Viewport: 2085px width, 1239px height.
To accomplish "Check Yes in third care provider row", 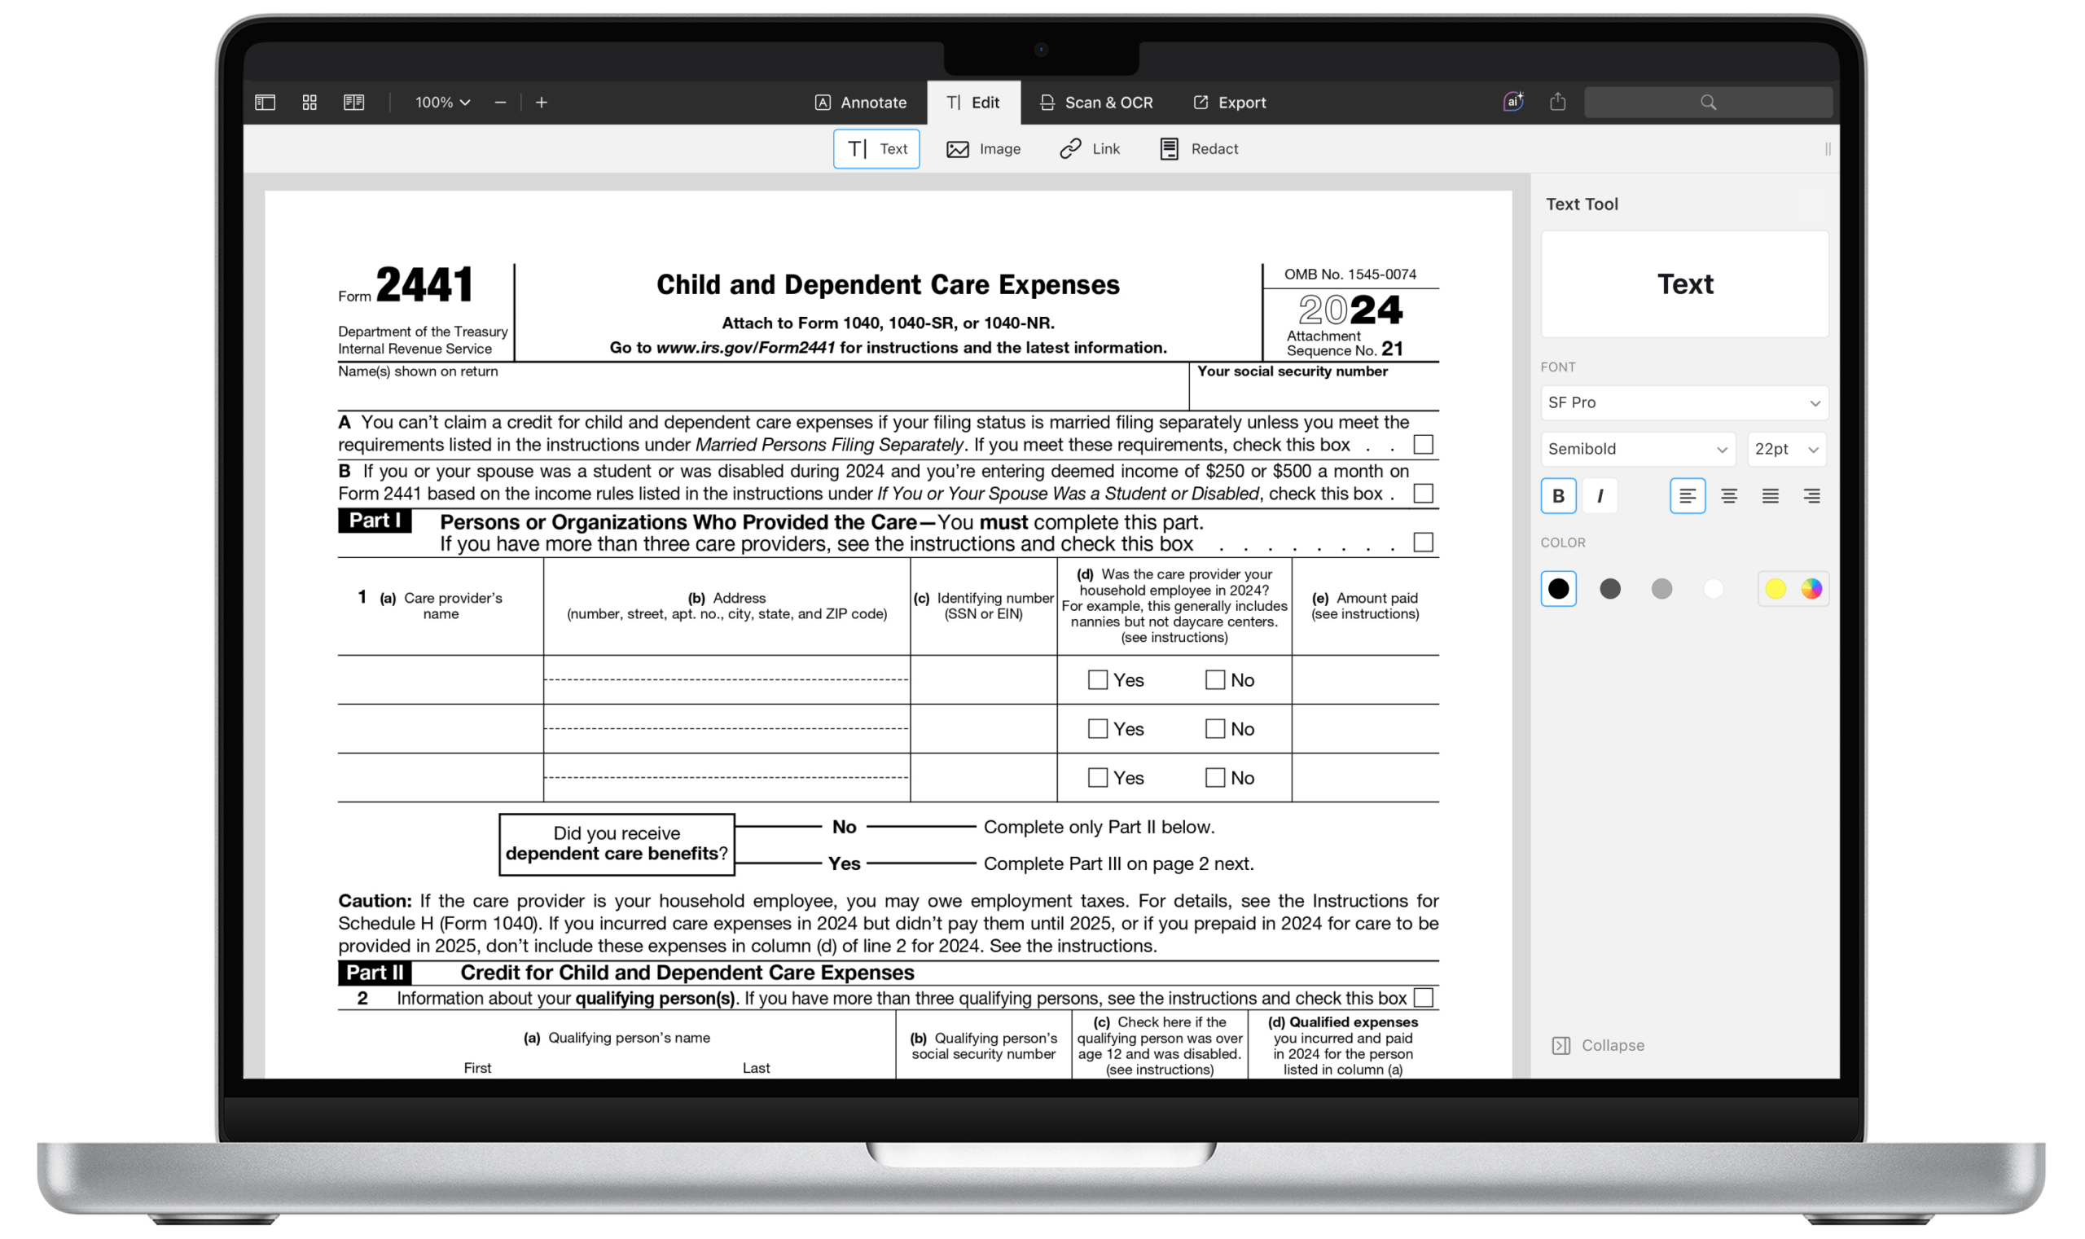I will (x=1098, y=777).
